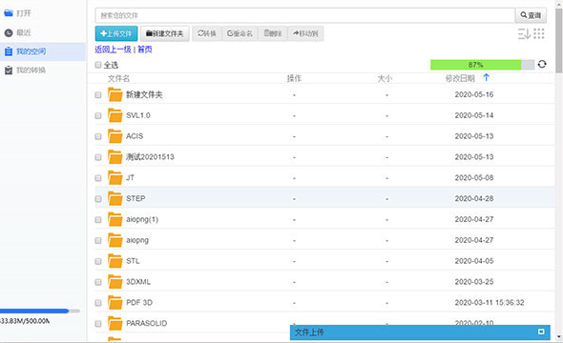Viewport: 563px width, 343px height.
Task: Switch to grid view icon
Action: point(539,33)
